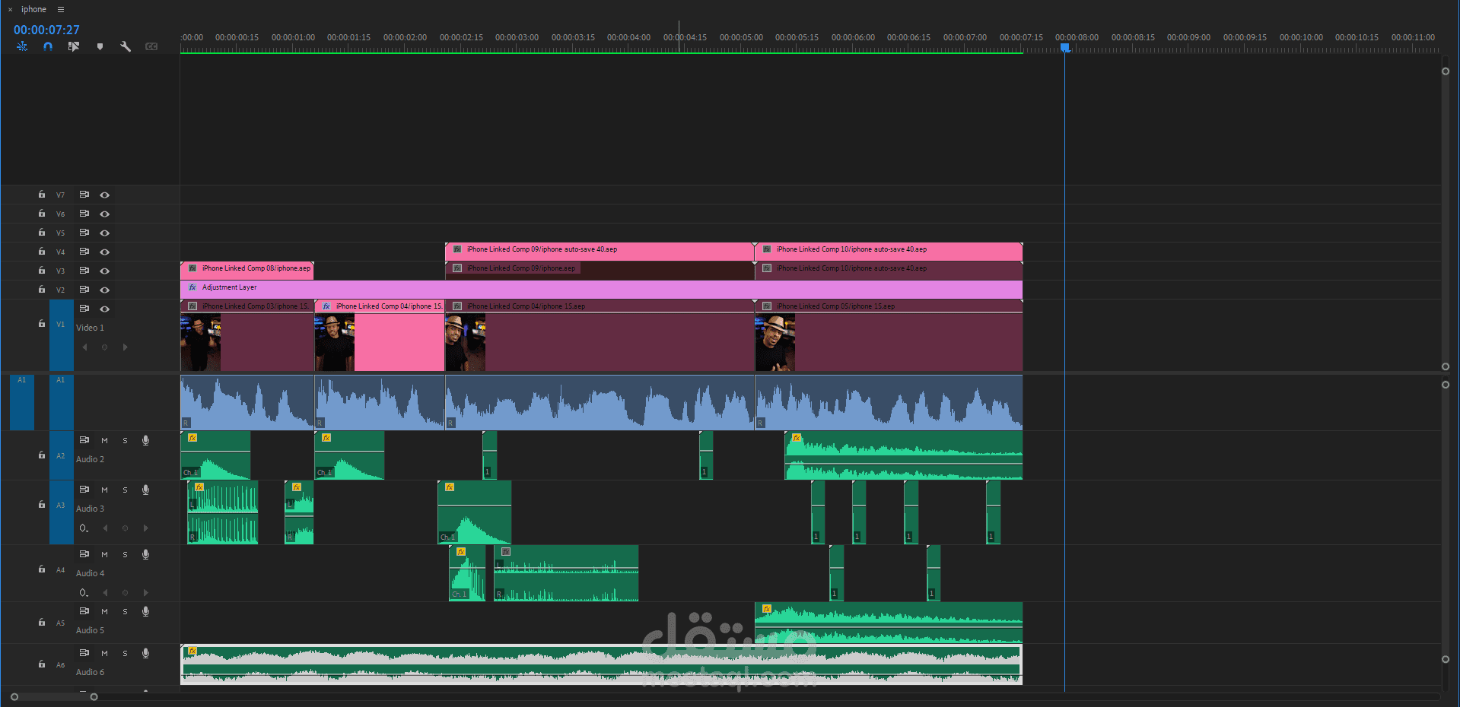This screenshot has width=1460, height=707.
Task: Open Audio 3 keyframe display dropdown
Action: [x=84, y=528]
